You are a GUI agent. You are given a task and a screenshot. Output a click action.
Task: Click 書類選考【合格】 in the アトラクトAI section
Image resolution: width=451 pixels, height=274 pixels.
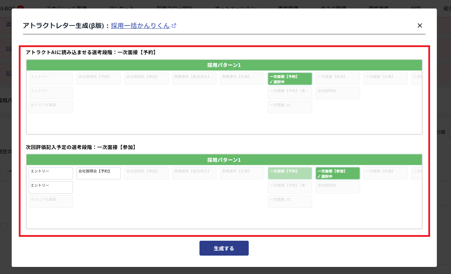242,79
